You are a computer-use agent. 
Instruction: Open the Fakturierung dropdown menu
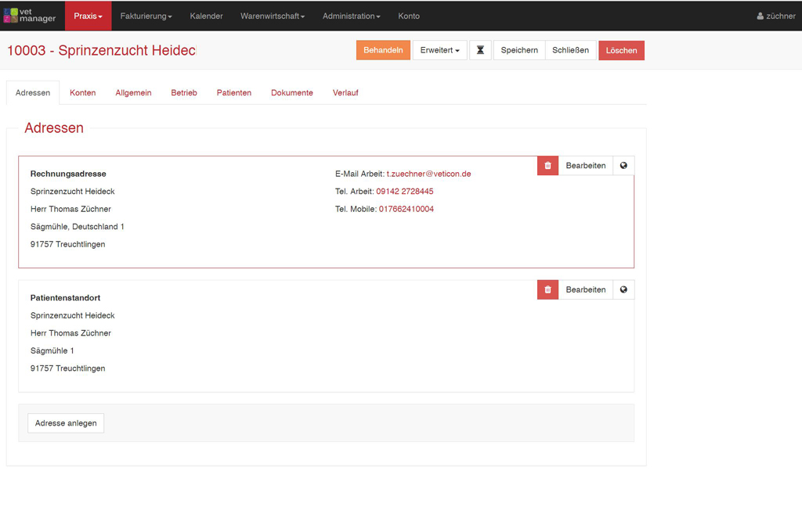146,16
